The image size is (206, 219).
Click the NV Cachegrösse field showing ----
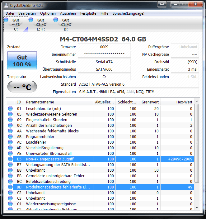coord(185,54)
